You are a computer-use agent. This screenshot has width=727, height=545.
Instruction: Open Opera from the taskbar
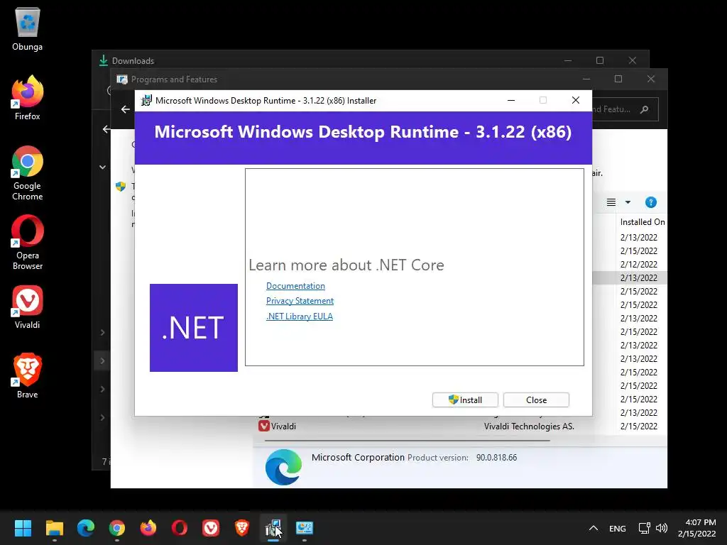(180, 528)
